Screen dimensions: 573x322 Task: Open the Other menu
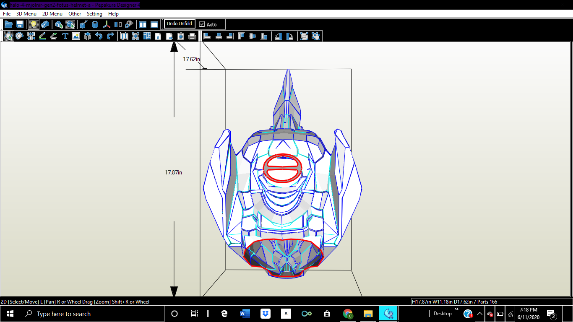click(x=75, y=13)
